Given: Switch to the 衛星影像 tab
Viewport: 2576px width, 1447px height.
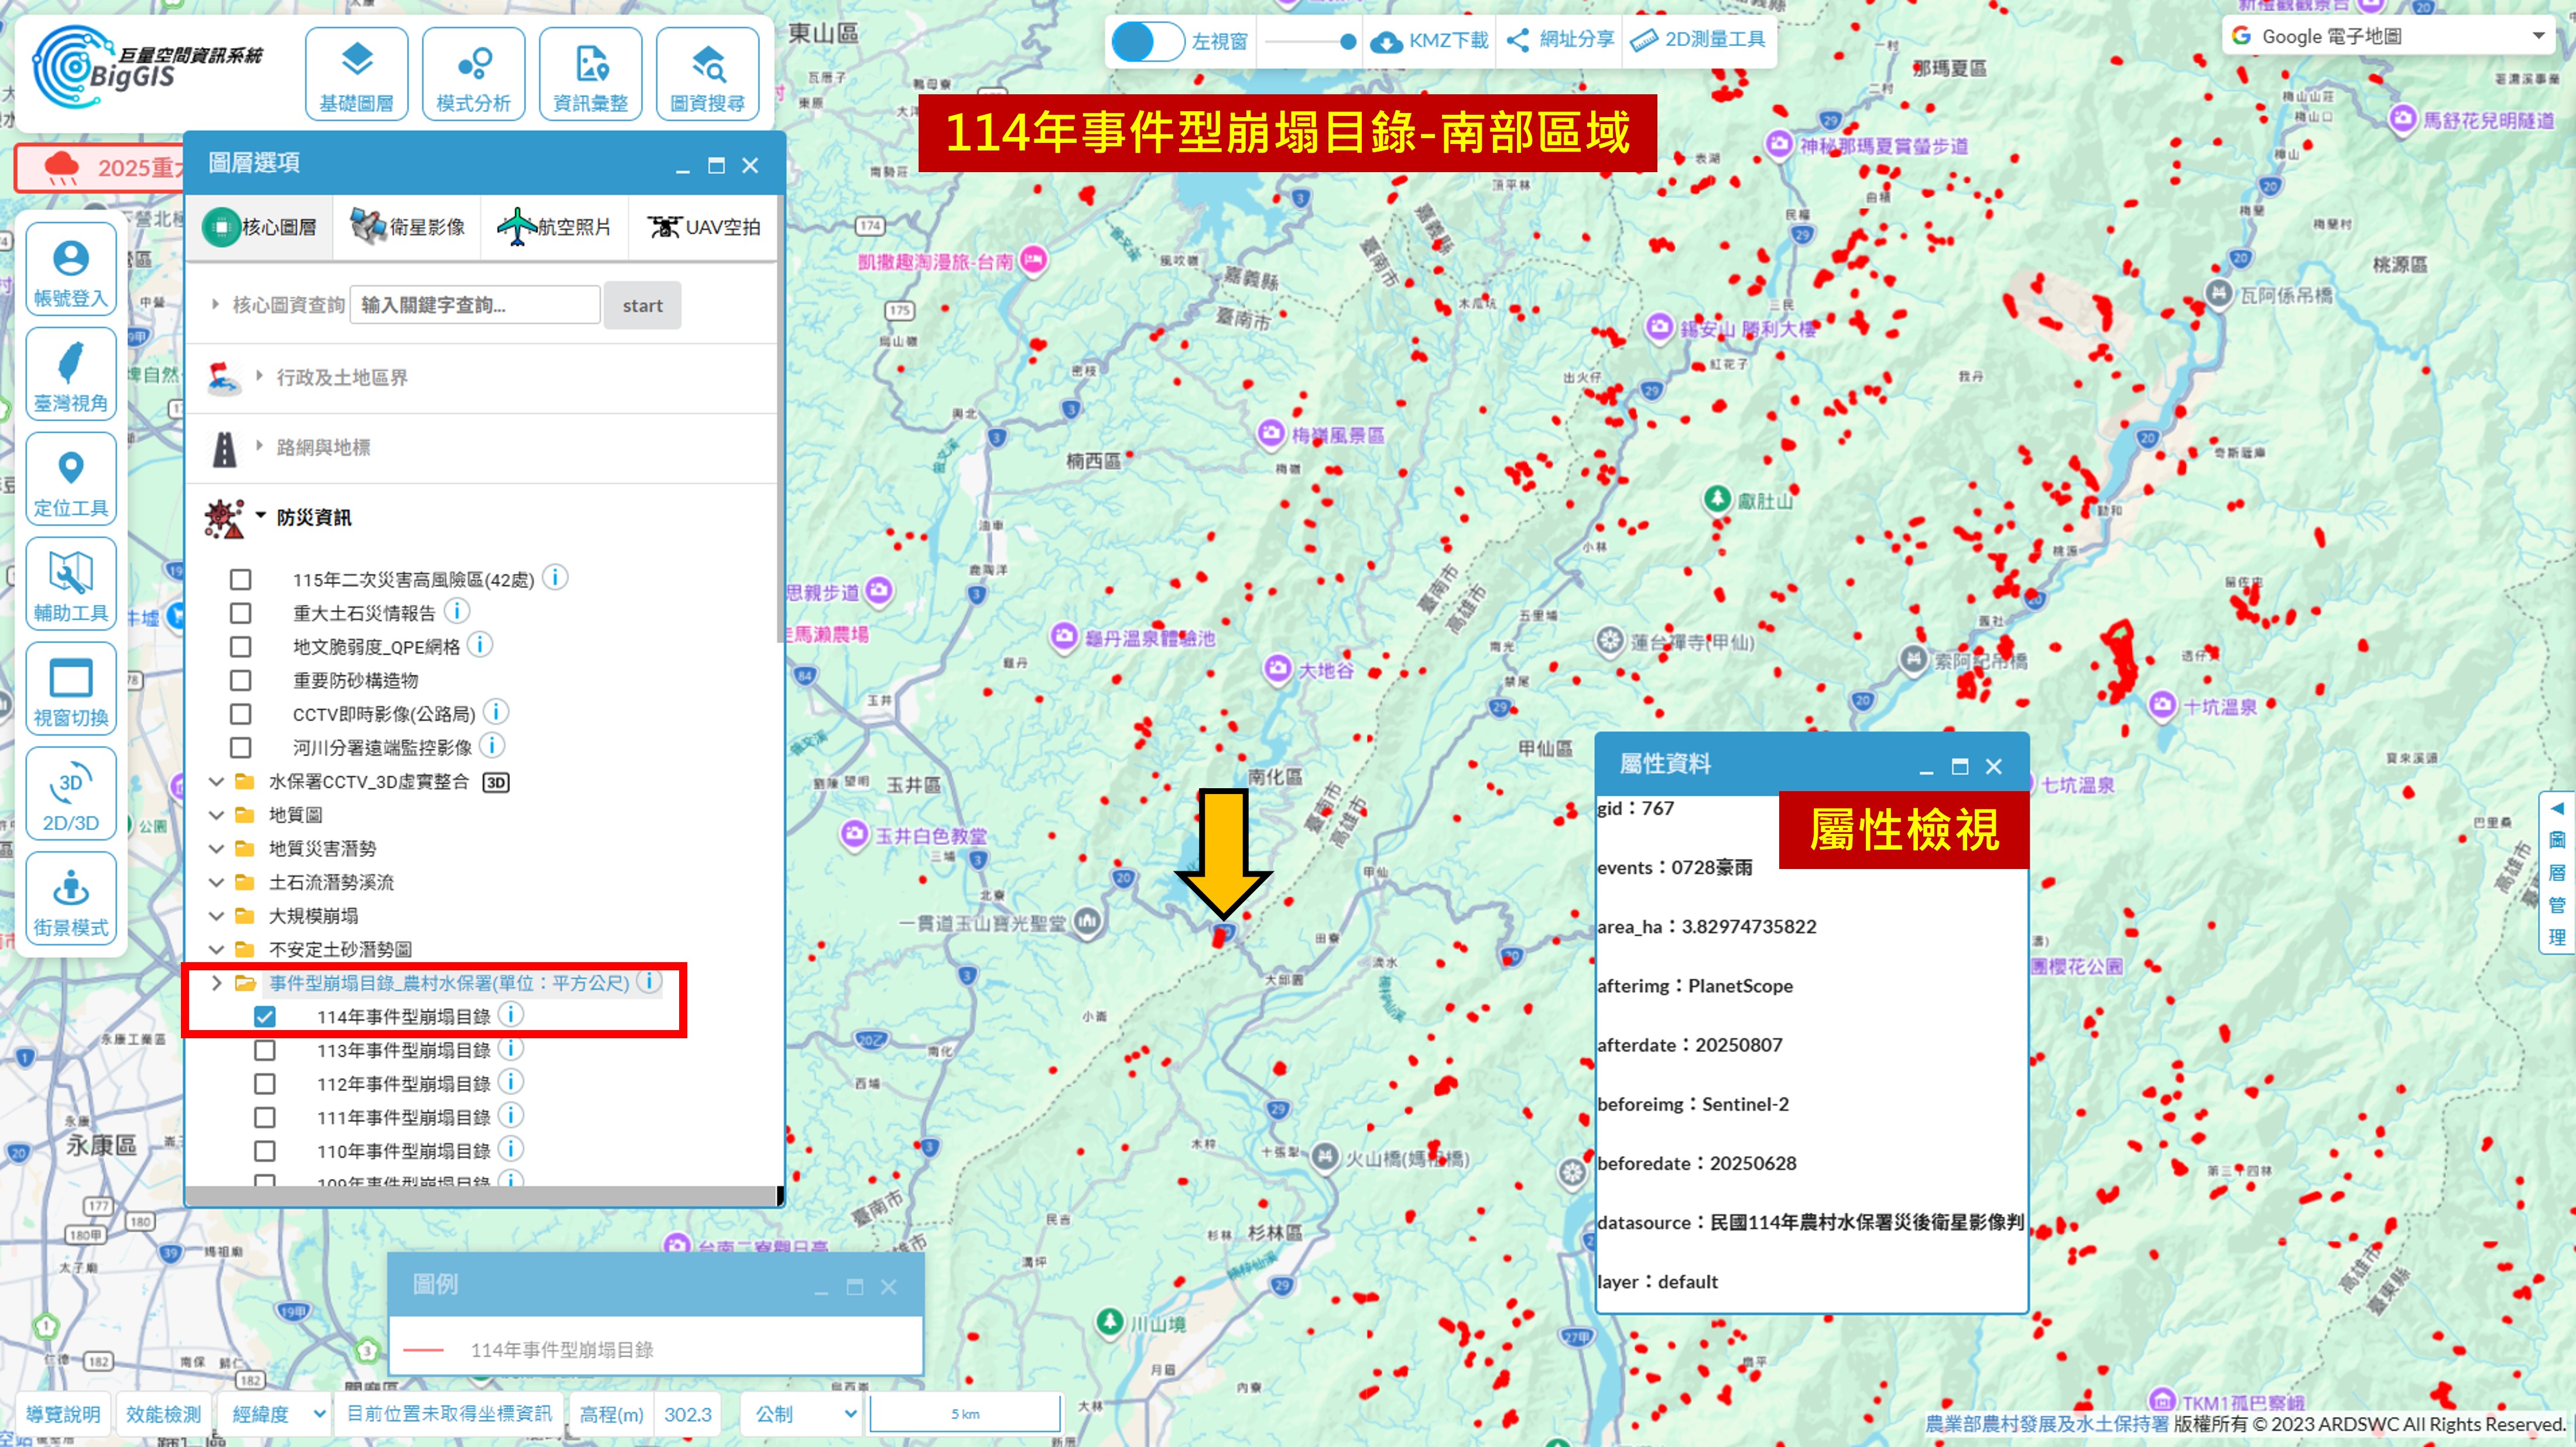Looking at the screenshot, I should coord(407,227).
